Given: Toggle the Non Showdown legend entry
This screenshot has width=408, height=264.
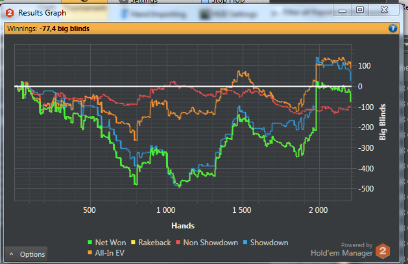Looking at the screenshot, I should 207,243.
